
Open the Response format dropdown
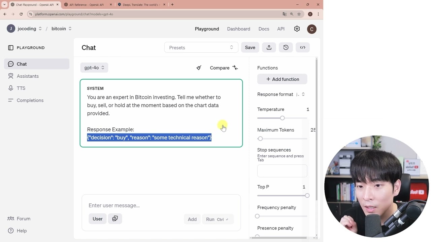pos(300,94)
